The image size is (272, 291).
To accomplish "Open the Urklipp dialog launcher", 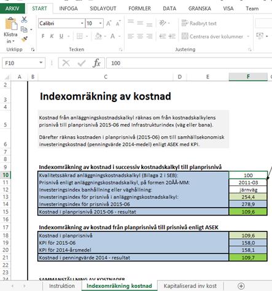I will [x=33, y=50].
